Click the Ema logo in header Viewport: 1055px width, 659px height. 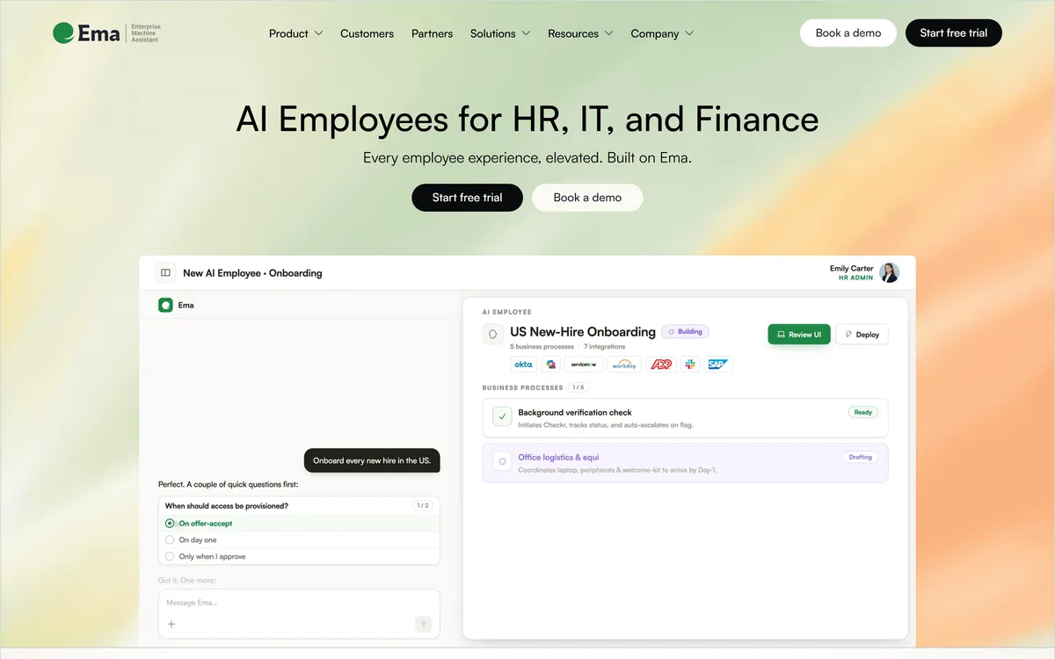(106, 33)
